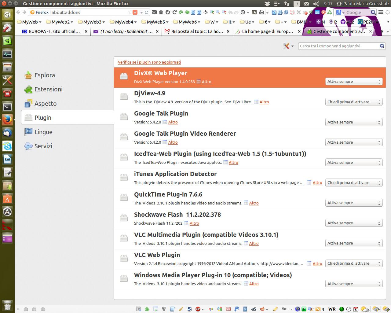Select the Lingue category
Image resolution: width=391 pixels, height=313 pixels.
(x=68, y=132)
